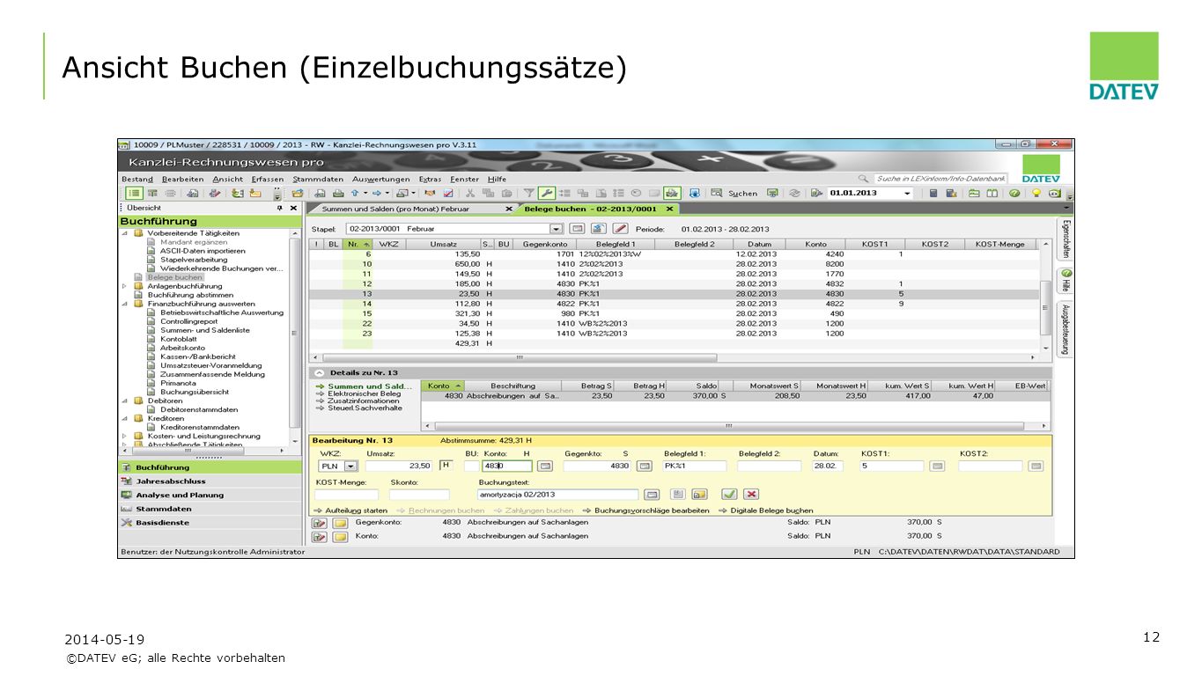Click the edit icon in the Gegenkonto info row
This screenshot has width=1202, height=676.
(319, 523)
